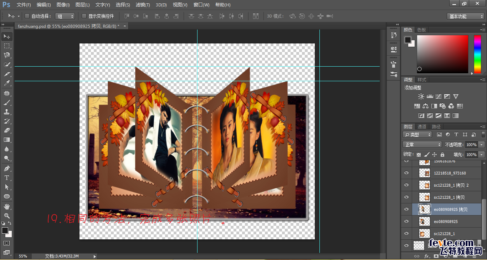Open the layer filter 类型 dropdown
487x260 pixels.
[417, 135]
